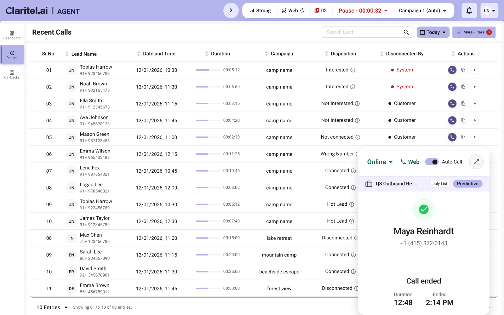The image size is (504, 315).
Task: Change the 10 Entries page size
Action: pyautogui.click(x=52, y=307)
